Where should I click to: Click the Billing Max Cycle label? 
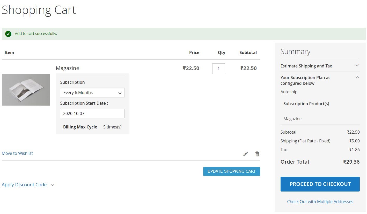point(80,127)
